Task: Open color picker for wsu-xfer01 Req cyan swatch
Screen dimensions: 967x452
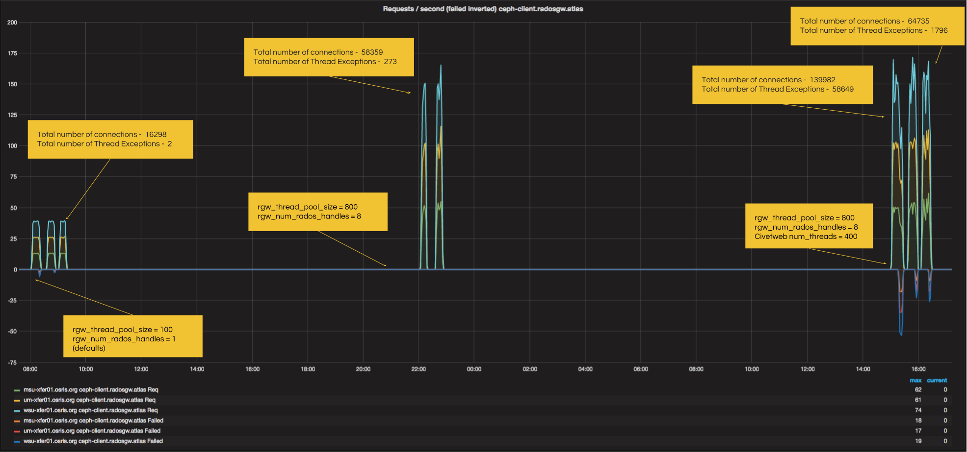Action: tap(17, 411)
